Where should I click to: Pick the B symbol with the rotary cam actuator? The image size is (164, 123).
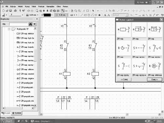(124, 49)
